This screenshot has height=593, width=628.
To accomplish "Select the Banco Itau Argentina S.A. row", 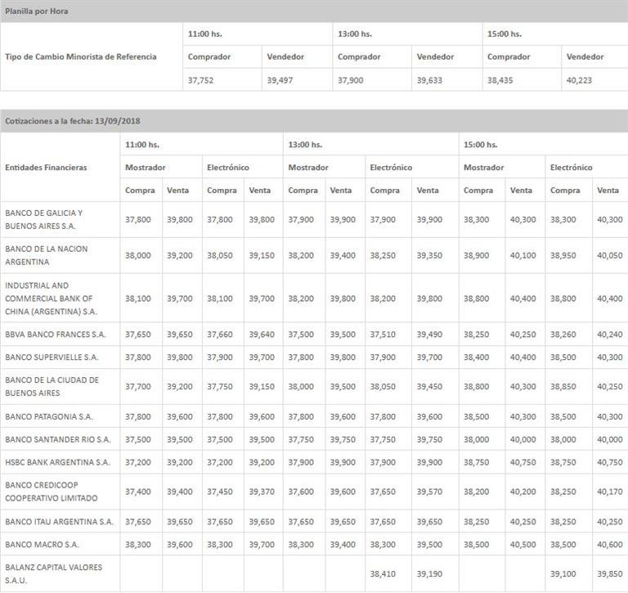I will click(x=59, y=521).
